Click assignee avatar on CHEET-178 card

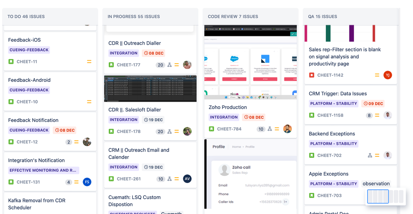pyautogui.click(x=187, y=131)
